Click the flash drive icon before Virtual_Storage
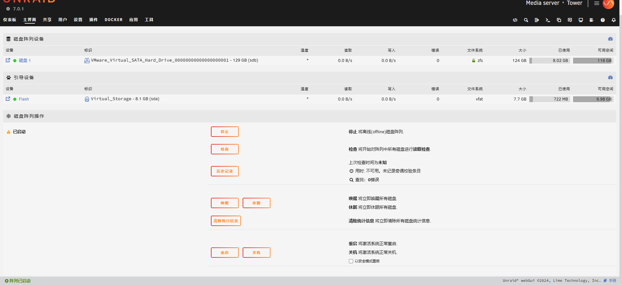This screenshot has height=285, width=622. 87,99
